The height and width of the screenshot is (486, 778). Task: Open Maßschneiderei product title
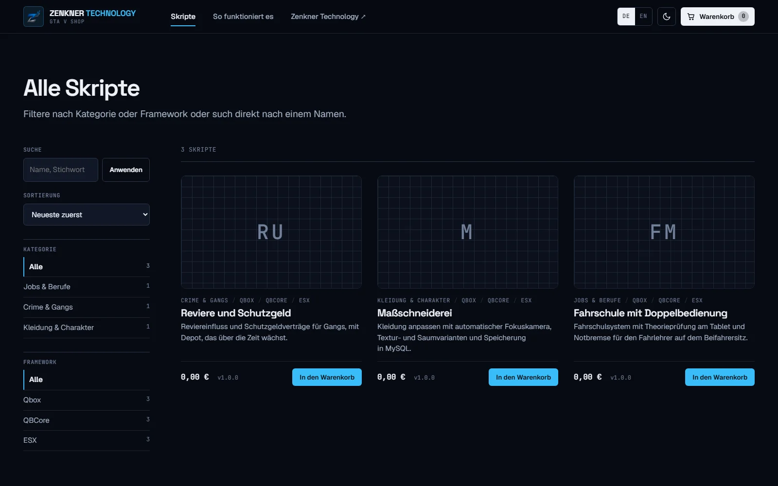tap(415, 313)
